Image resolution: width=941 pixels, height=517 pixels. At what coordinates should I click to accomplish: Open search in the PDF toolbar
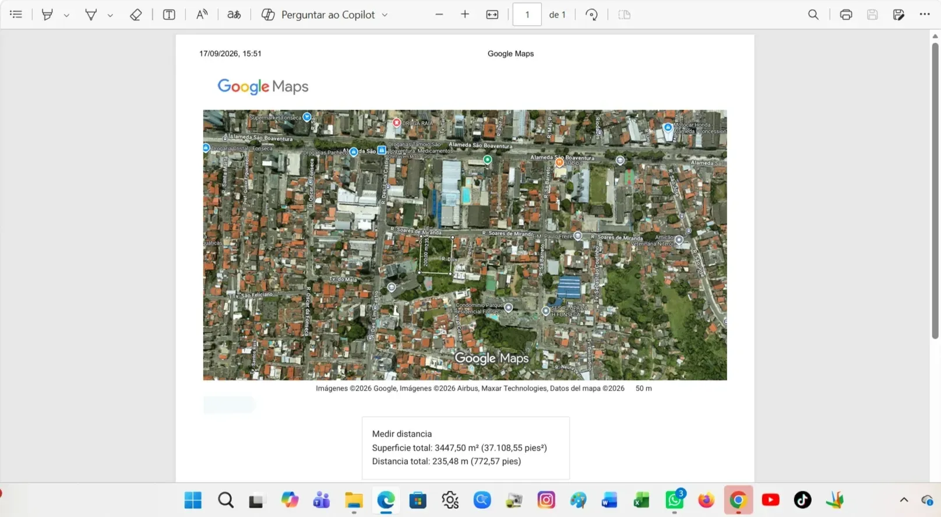tap(813, 15)
